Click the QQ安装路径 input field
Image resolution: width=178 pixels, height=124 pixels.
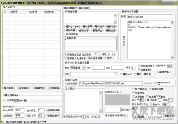click(x=111, y=83)
